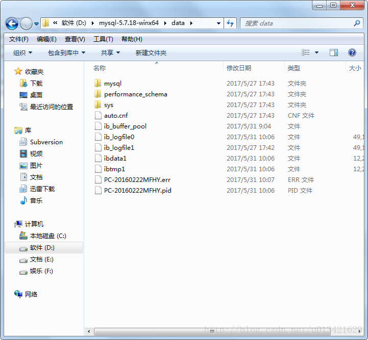Open the 文件(F) menu
This screenshot has height=340, width=368.
coord(19,39)
